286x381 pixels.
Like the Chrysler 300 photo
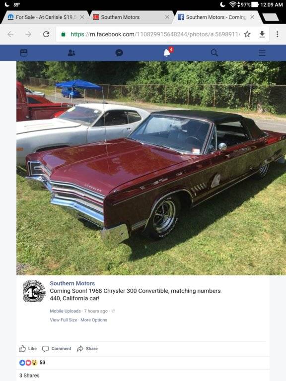(28, 349)
